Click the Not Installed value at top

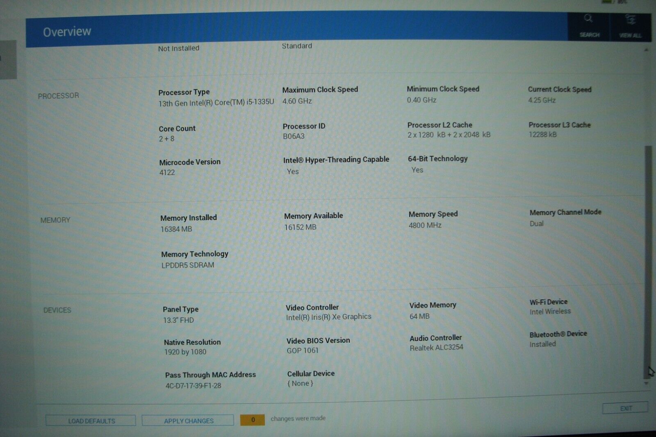[179, 48]
